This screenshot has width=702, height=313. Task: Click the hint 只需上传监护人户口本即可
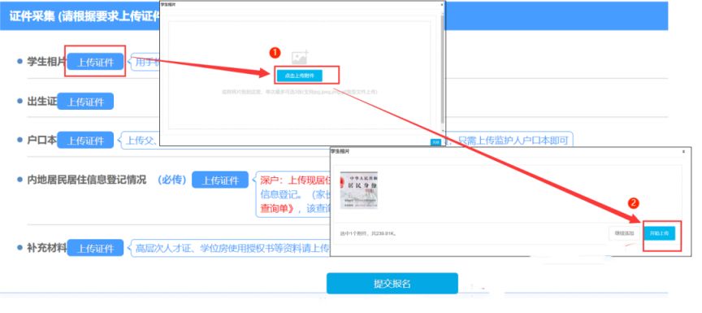point(513,141)
